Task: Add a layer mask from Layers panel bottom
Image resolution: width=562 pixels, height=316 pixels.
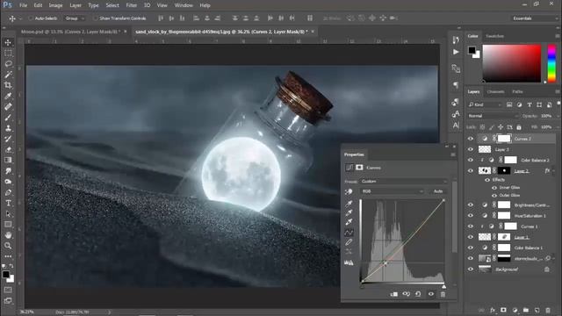Action: [503, 310]
